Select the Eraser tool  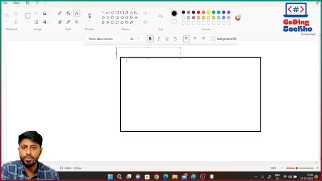point(60,22)
